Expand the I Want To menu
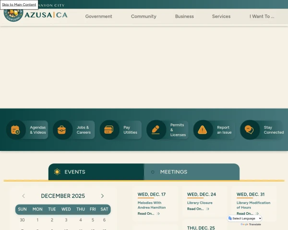The image size is (288, 230). (262, 16)
